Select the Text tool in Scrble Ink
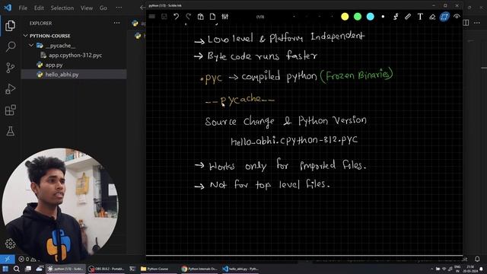This screenshot has width=487, height=274. coord(420,17)
